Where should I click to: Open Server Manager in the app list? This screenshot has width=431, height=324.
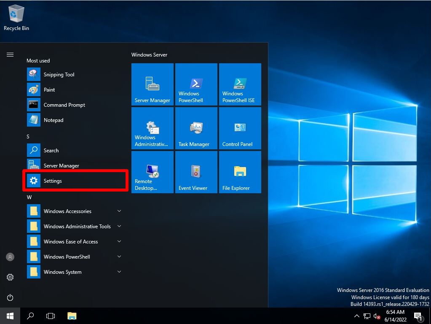click(75, 165)
